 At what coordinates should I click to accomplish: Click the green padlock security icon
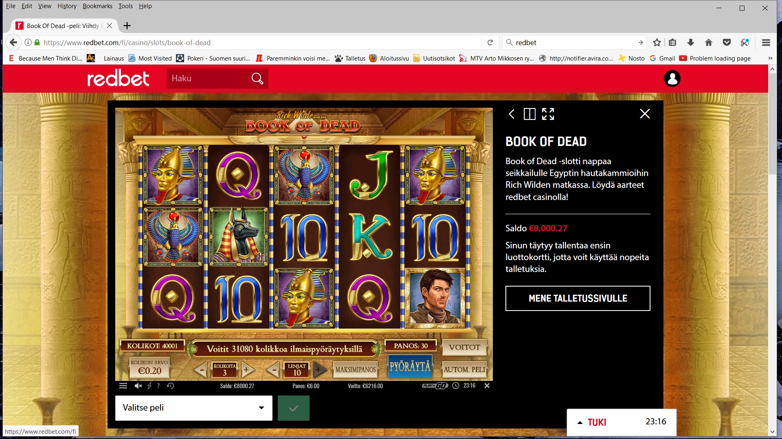(37, 42)
